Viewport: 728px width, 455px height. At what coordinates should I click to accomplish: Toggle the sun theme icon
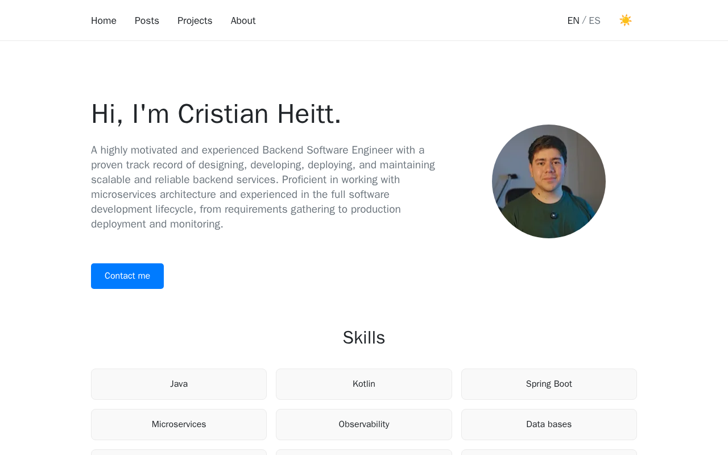625,20
